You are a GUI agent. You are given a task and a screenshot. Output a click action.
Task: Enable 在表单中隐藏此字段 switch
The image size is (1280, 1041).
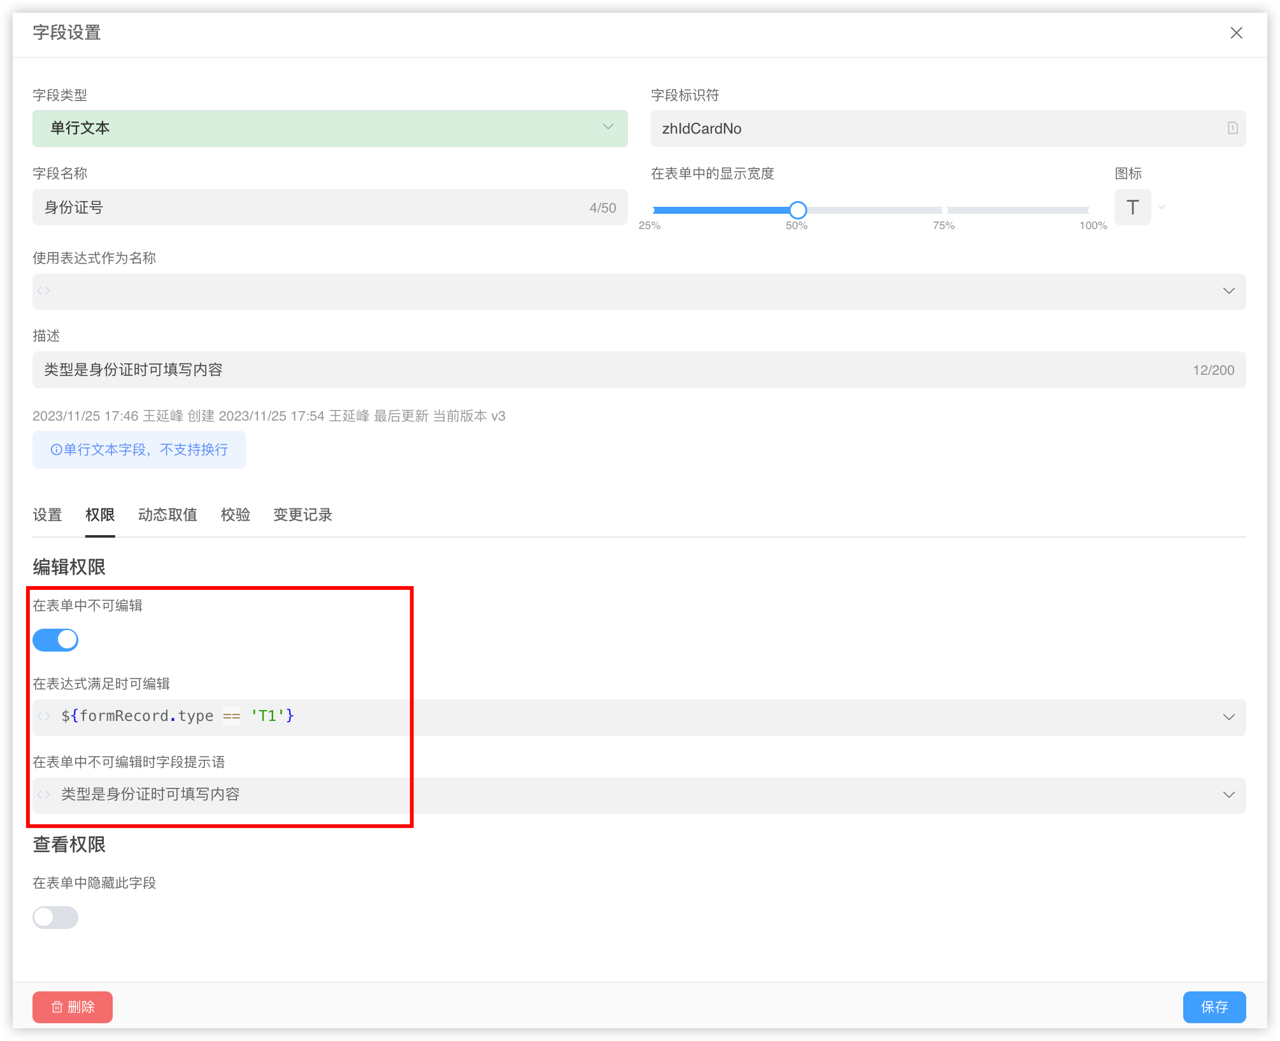click(55, 918)
